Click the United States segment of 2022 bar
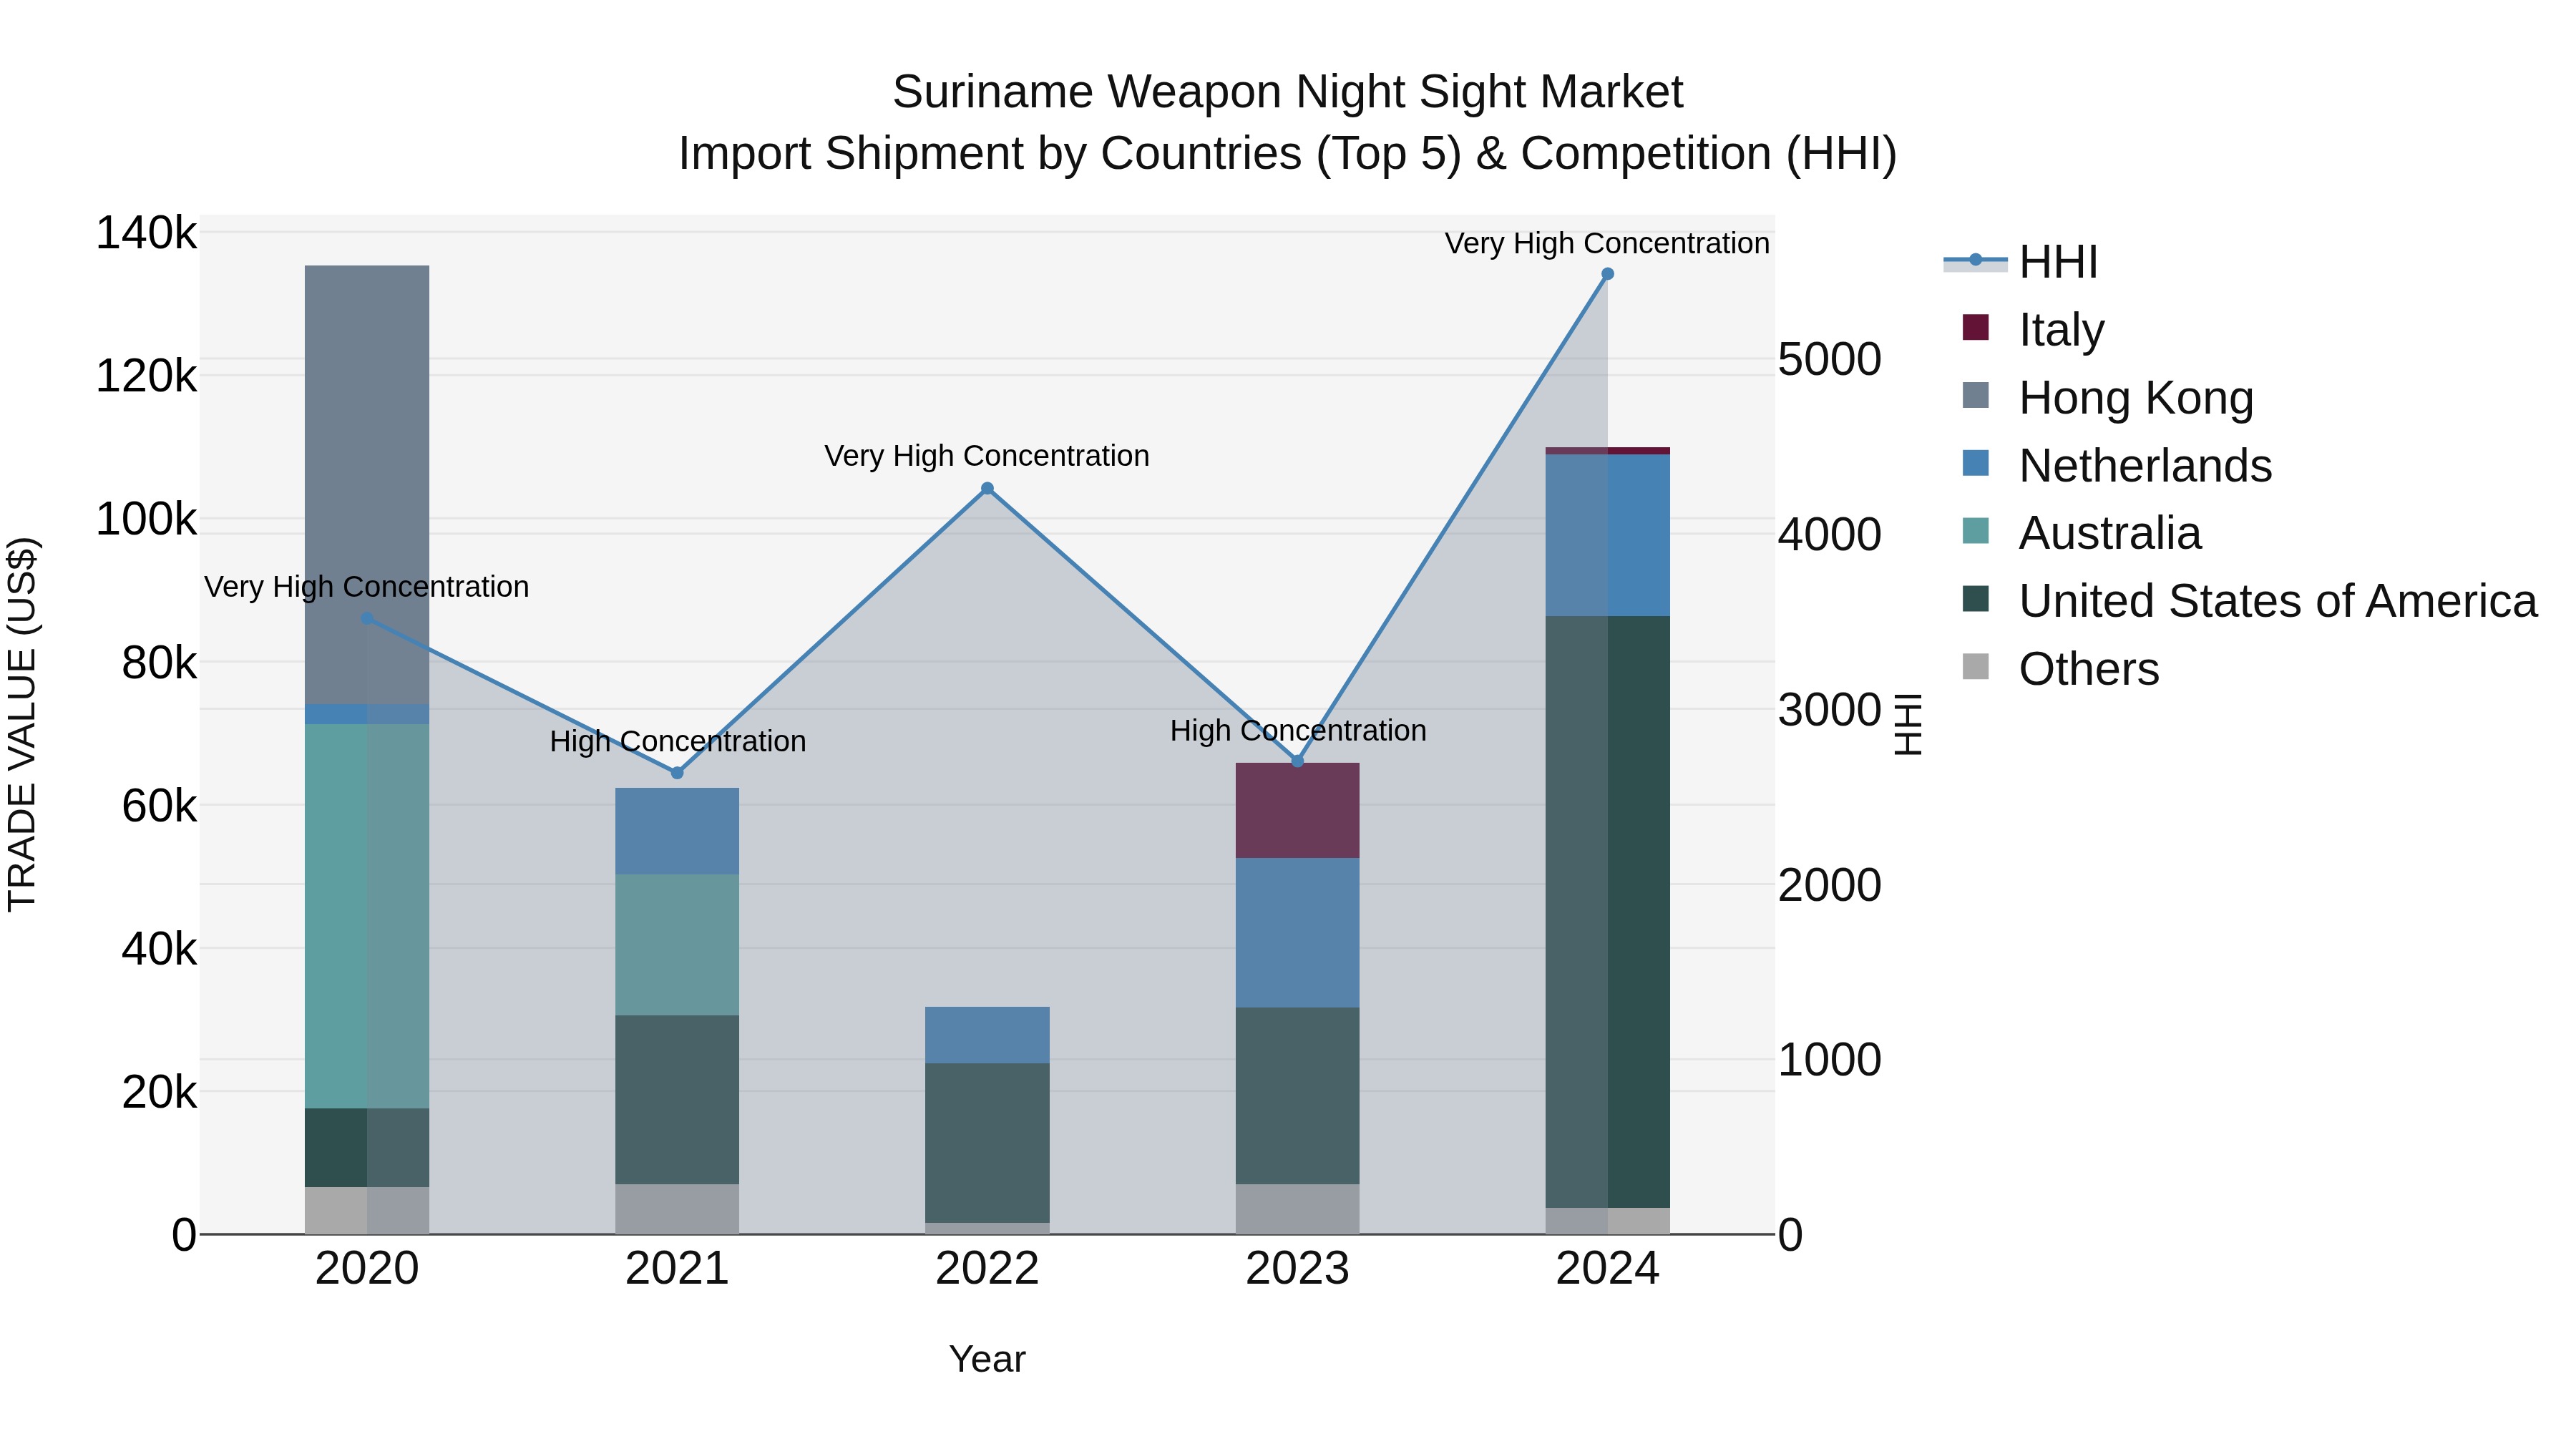This screenshot has height=1449, width=2576. [x=987, y=1143]
